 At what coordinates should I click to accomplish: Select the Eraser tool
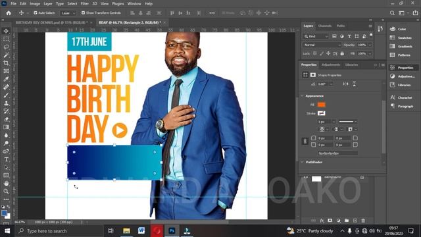(6, 119)
